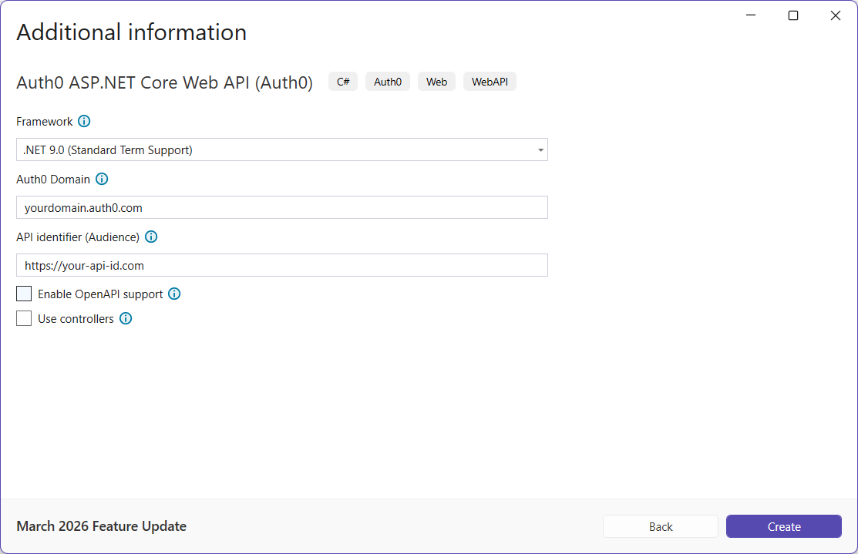Viewport: 858px width, 554px height.
Task: Click the Additional information heading
Action: (131, 32)
